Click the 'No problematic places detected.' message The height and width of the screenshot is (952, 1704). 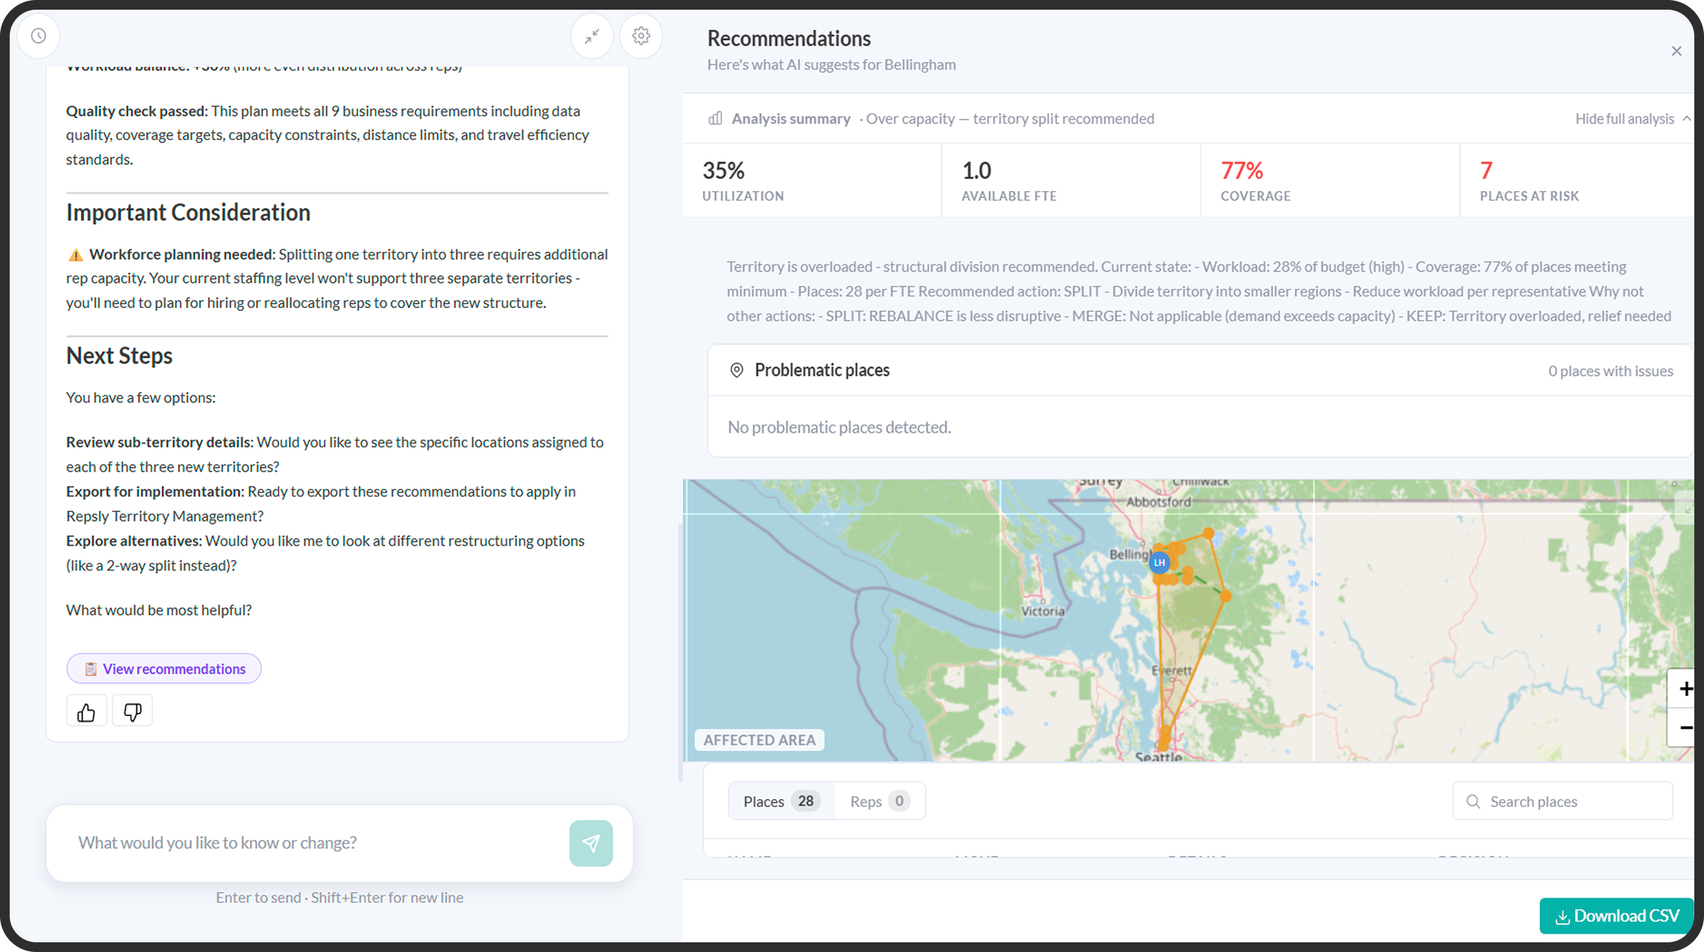[839, 427]
